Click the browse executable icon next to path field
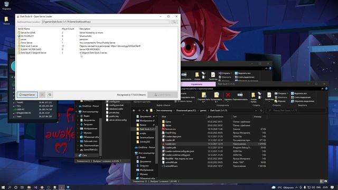338x190 pixels. (x=174, y=22)
